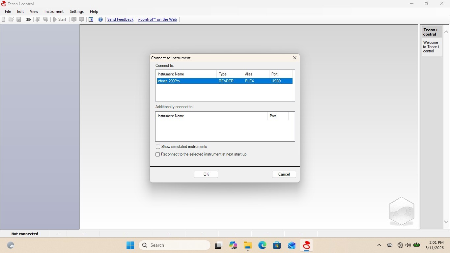
Task: Click the Tecan i-control info panel header
Action: pyautogui.click(x=432, y=32)
